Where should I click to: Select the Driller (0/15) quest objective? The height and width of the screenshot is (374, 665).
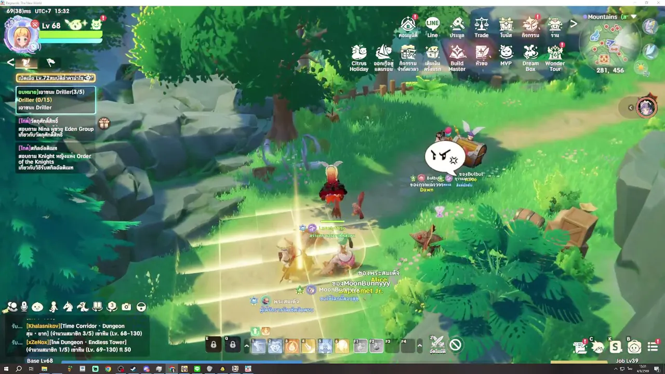56,100
